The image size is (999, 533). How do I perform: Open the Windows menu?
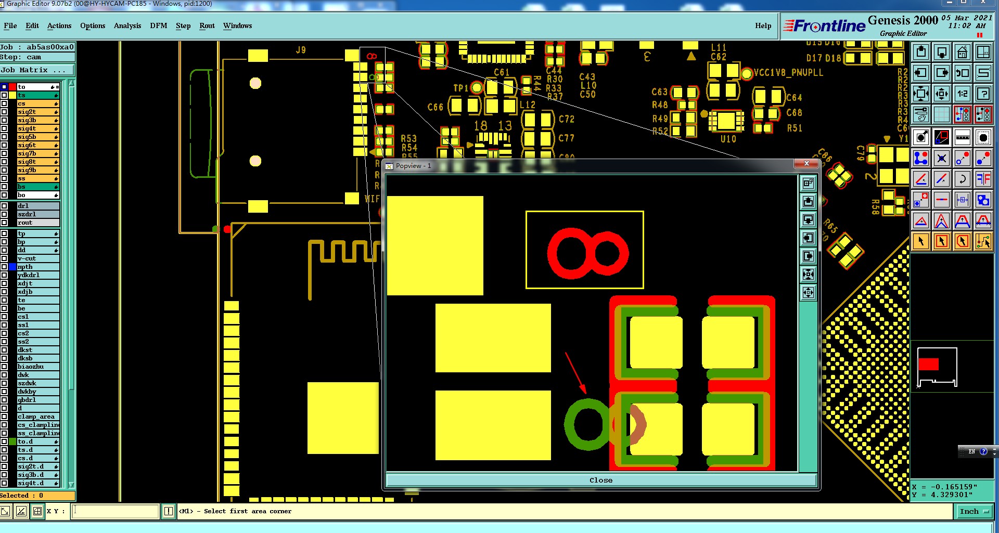click(238, 25)
